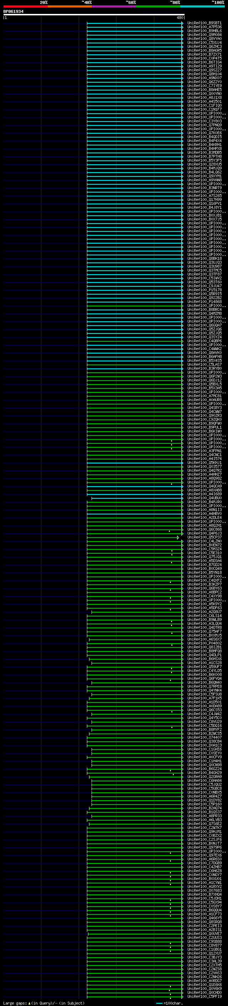Click the white query sequence ruler bar
The width and height of the screenshot is (228, 1006).
coord(94,14)
